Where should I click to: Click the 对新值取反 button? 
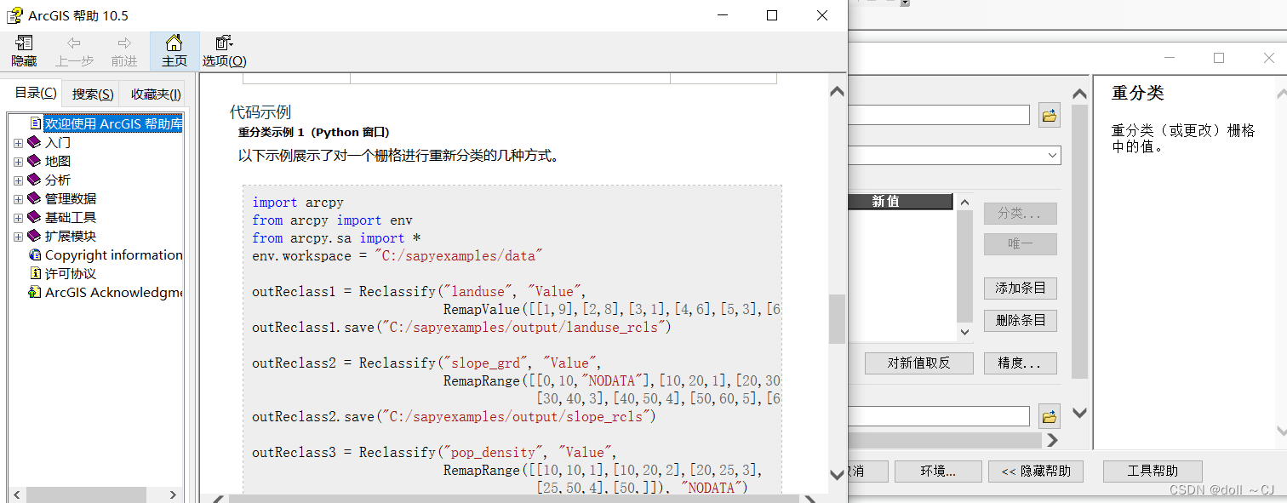919,363
